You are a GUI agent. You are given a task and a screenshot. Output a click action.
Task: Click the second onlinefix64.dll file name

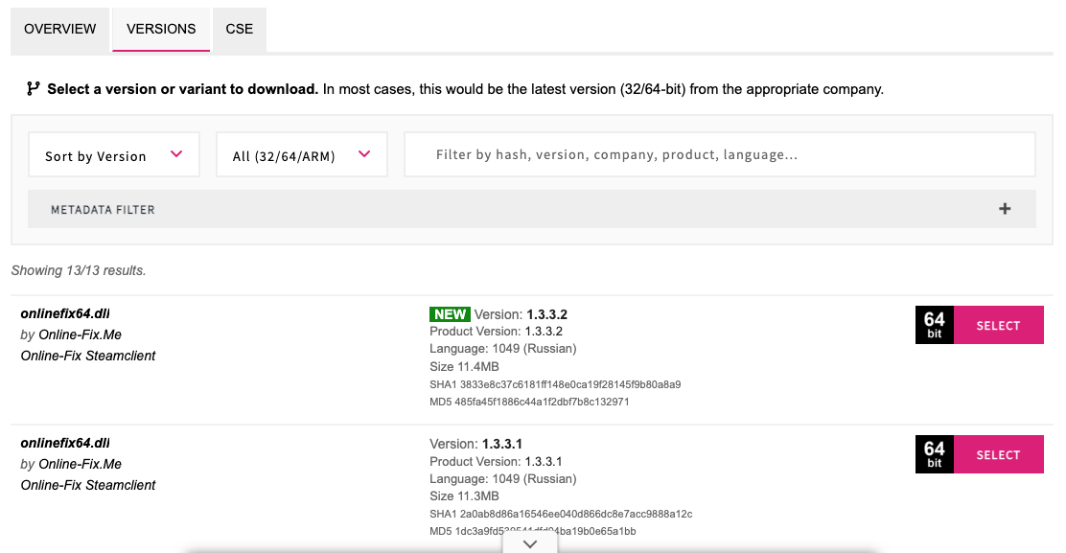coord(65,443)
